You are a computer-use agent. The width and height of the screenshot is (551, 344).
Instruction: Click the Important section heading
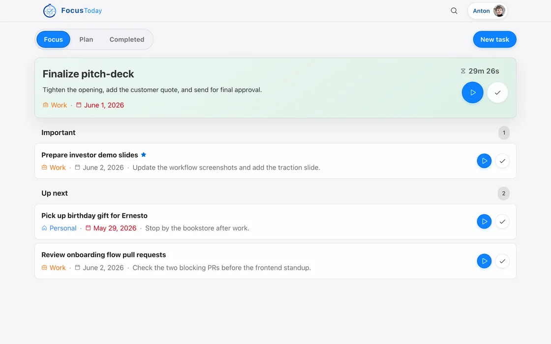59,132
